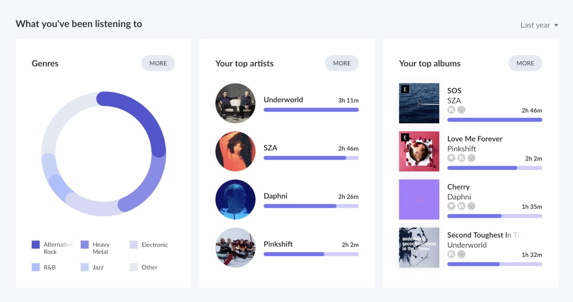Click the Electronic legend color swatch
The height and width of the screenshot is (302, 573).
click(134, 245)
